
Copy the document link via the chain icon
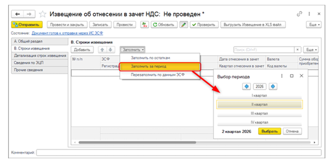(299, 14)
